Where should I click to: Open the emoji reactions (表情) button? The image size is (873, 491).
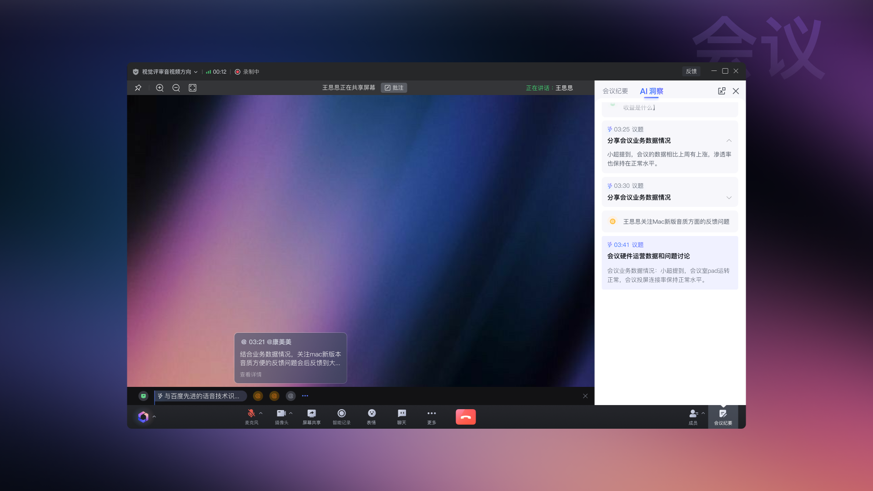pyautogui.click(x=371, y=416)
